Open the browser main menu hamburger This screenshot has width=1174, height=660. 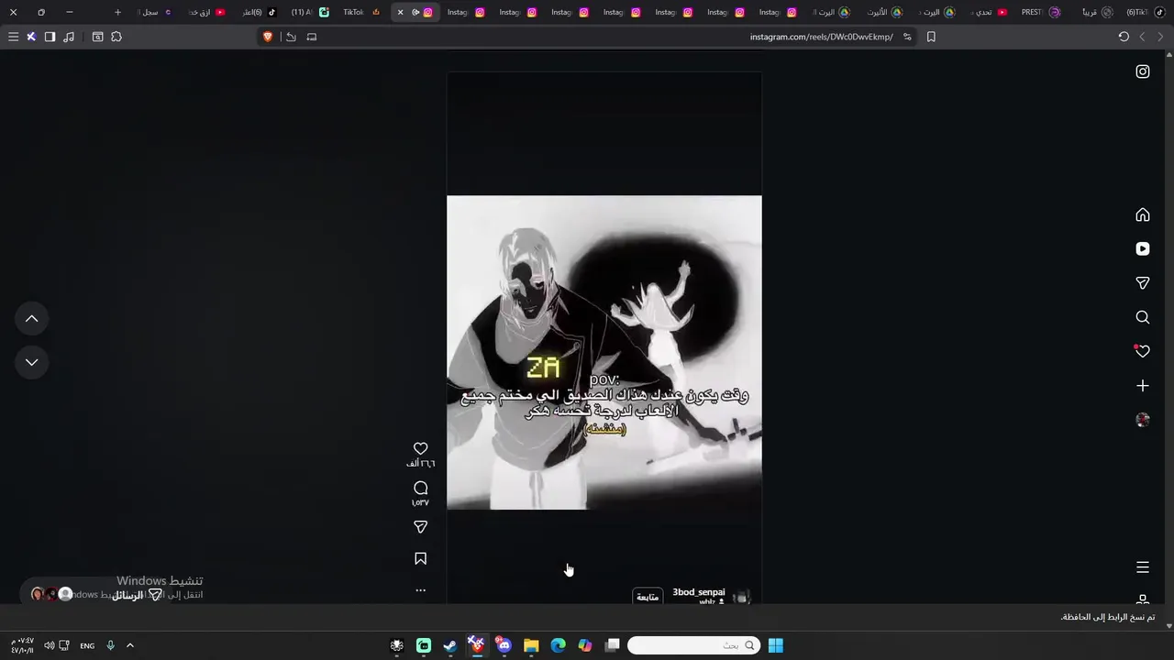coord(13,37)
